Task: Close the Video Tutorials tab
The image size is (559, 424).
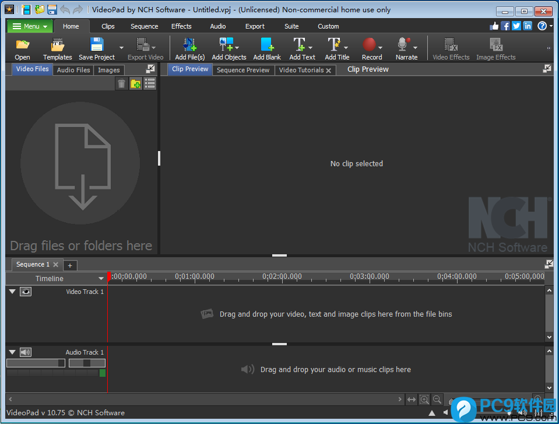Action: tap(329, 71)
